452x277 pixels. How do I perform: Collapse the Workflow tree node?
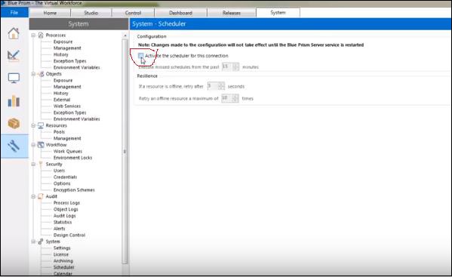pyautogui.click(x=33, y=145)
